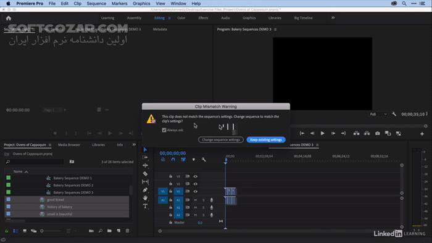
Task: Select the Razor tool
Action: [x=145, y=174]
